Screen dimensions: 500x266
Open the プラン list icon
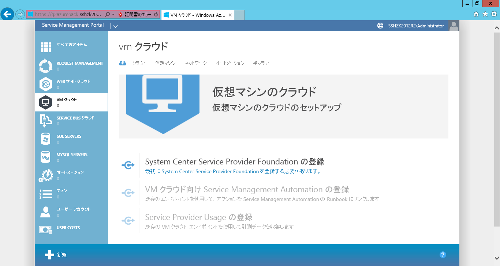tap(46, 194)
